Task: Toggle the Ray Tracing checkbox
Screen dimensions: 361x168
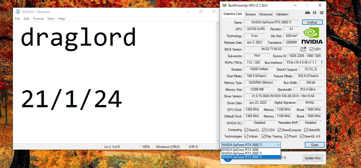Action: [263, 136]
